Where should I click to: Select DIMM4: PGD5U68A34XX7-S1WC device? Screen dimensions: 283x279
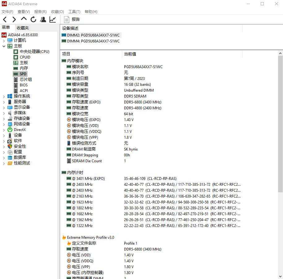click(91, 41)
